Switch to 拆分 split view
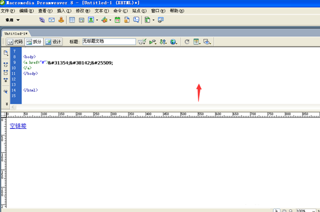This screenshot has width=320, height=212. pos(34,41)
